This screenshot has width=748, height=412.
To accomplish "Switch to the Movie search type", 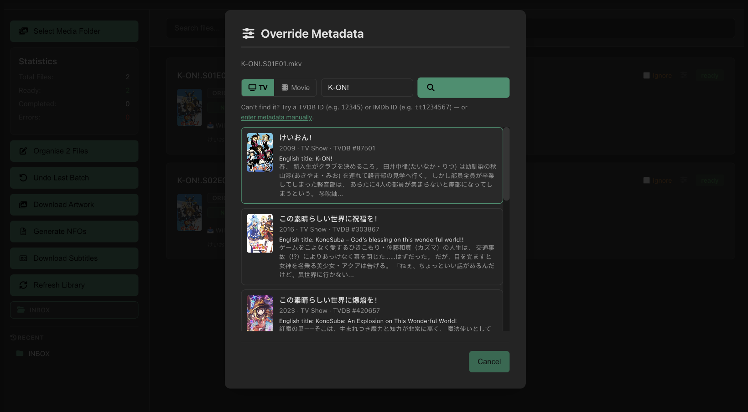I will (296, 88).
